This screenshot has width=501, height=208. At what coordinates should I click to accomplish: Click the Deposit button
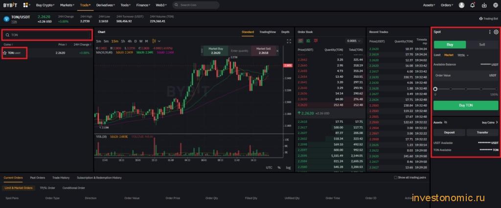pyautogui.click(x=449, y=132)
